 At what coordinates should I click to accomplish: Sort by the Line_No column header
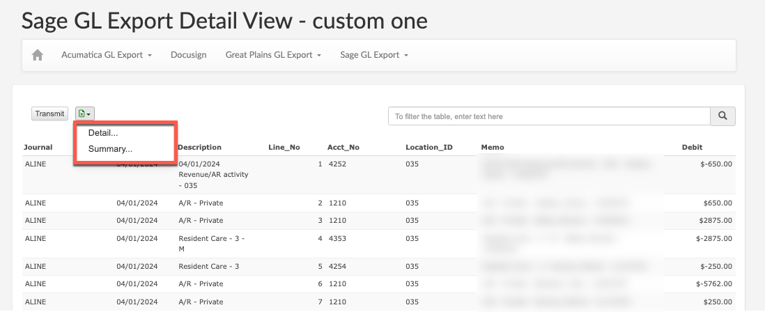[284, 147]
